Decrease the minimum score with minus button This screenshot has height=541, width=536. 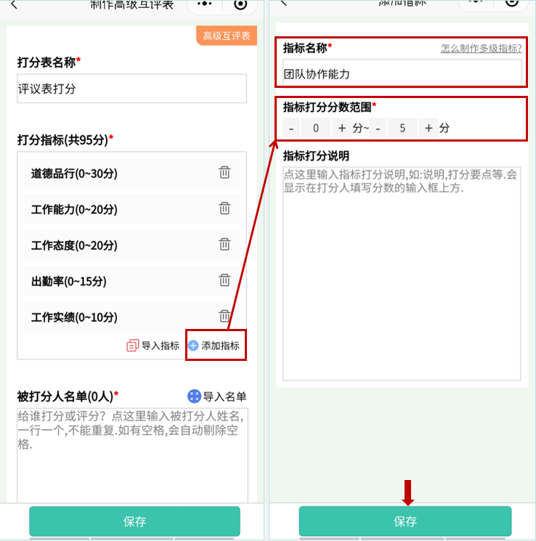[x=291, y=129]
